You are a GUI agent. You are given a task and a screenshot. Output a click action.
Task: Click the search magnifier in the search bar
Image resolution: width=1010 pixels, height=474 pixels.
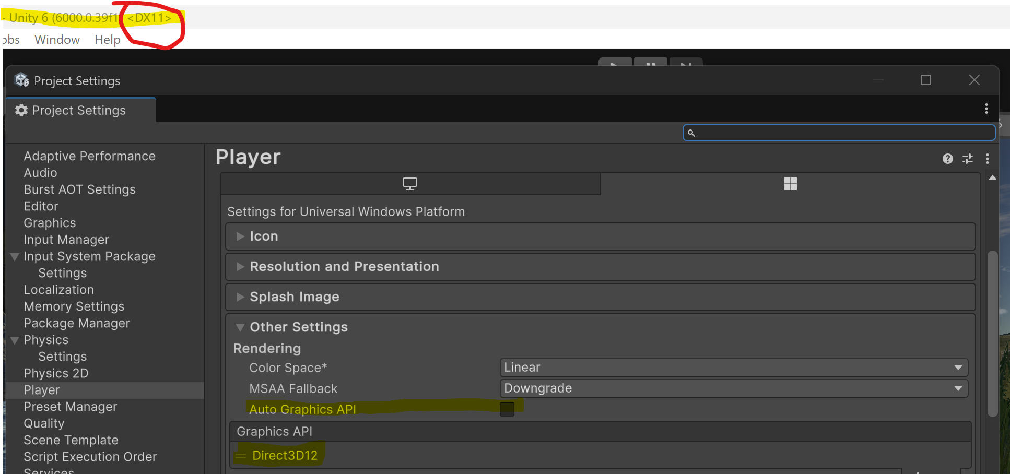pyautogui.click(x=691, y=133)
